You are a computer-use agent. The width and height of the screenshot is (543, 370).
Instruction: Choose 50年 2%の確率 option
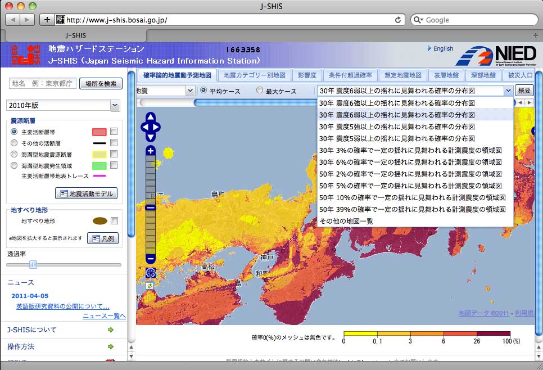(x=415, y=174)
